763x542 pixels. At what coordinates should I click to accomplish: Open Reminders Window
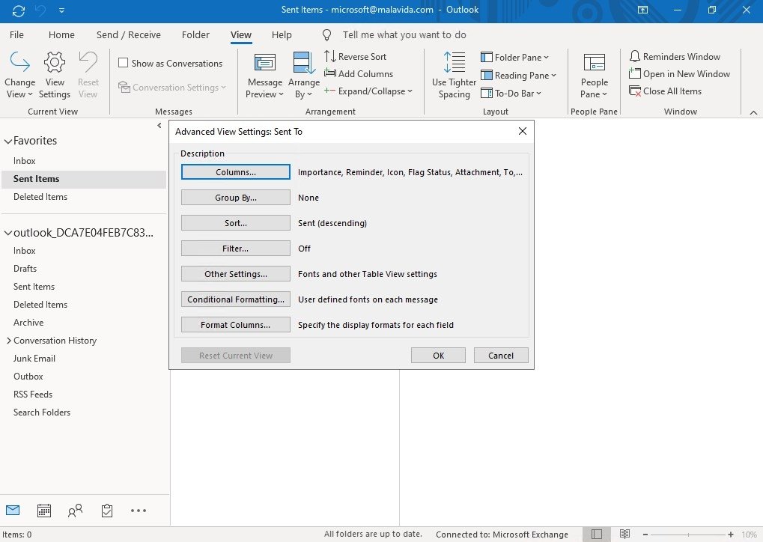[675, 56]
